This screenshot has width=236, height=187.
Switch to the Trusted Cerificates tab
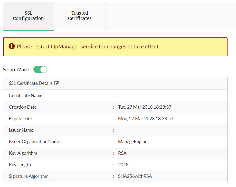(80, 16)
